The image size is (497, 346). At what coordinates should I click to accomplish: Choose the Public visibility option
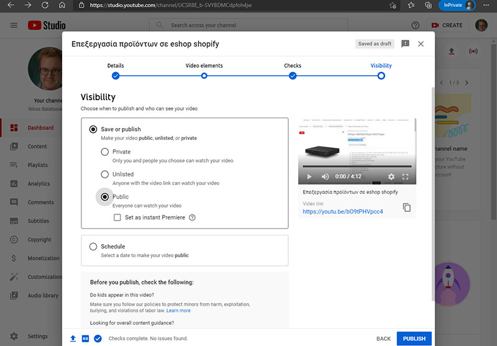pos(104,197)
